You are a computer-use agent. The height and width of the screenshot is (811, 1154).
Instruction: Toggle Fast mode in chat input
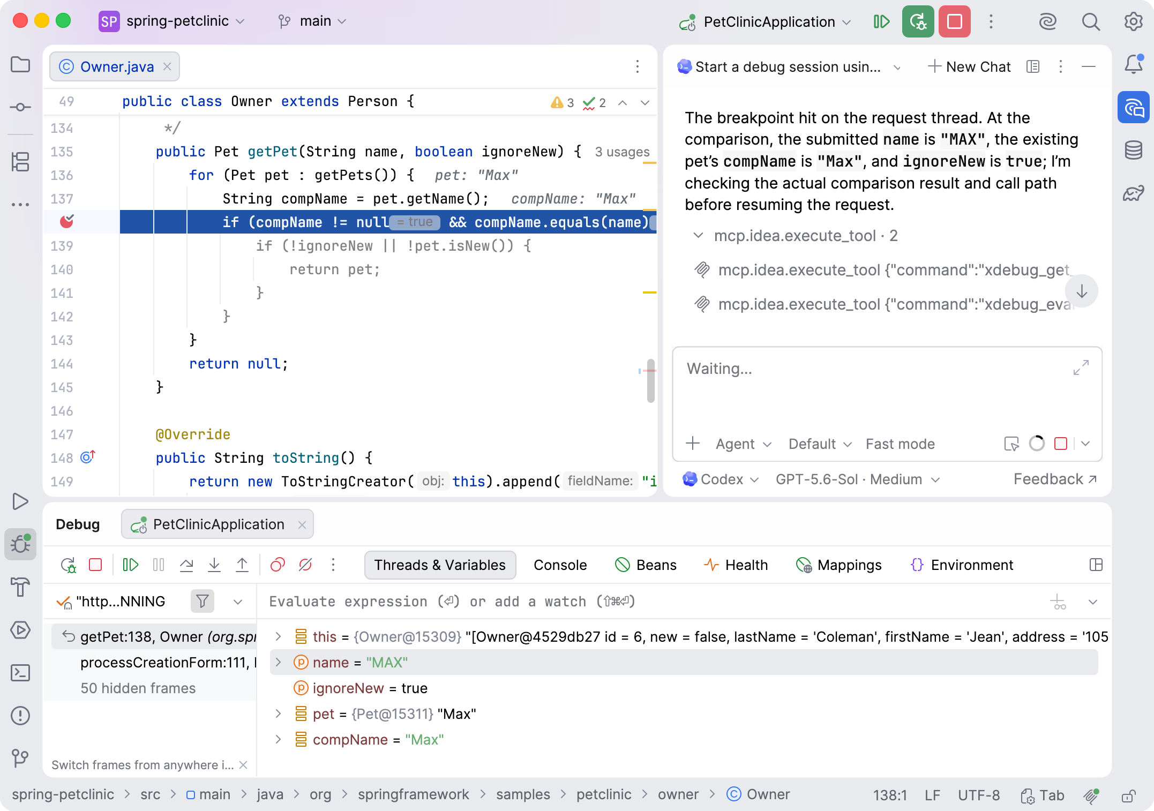[x=900, y=444]
